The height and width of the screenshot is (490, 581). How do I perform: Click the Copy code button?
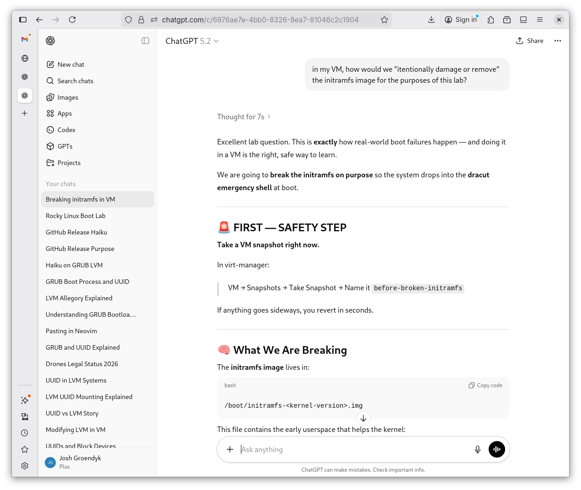click(485, 385)
